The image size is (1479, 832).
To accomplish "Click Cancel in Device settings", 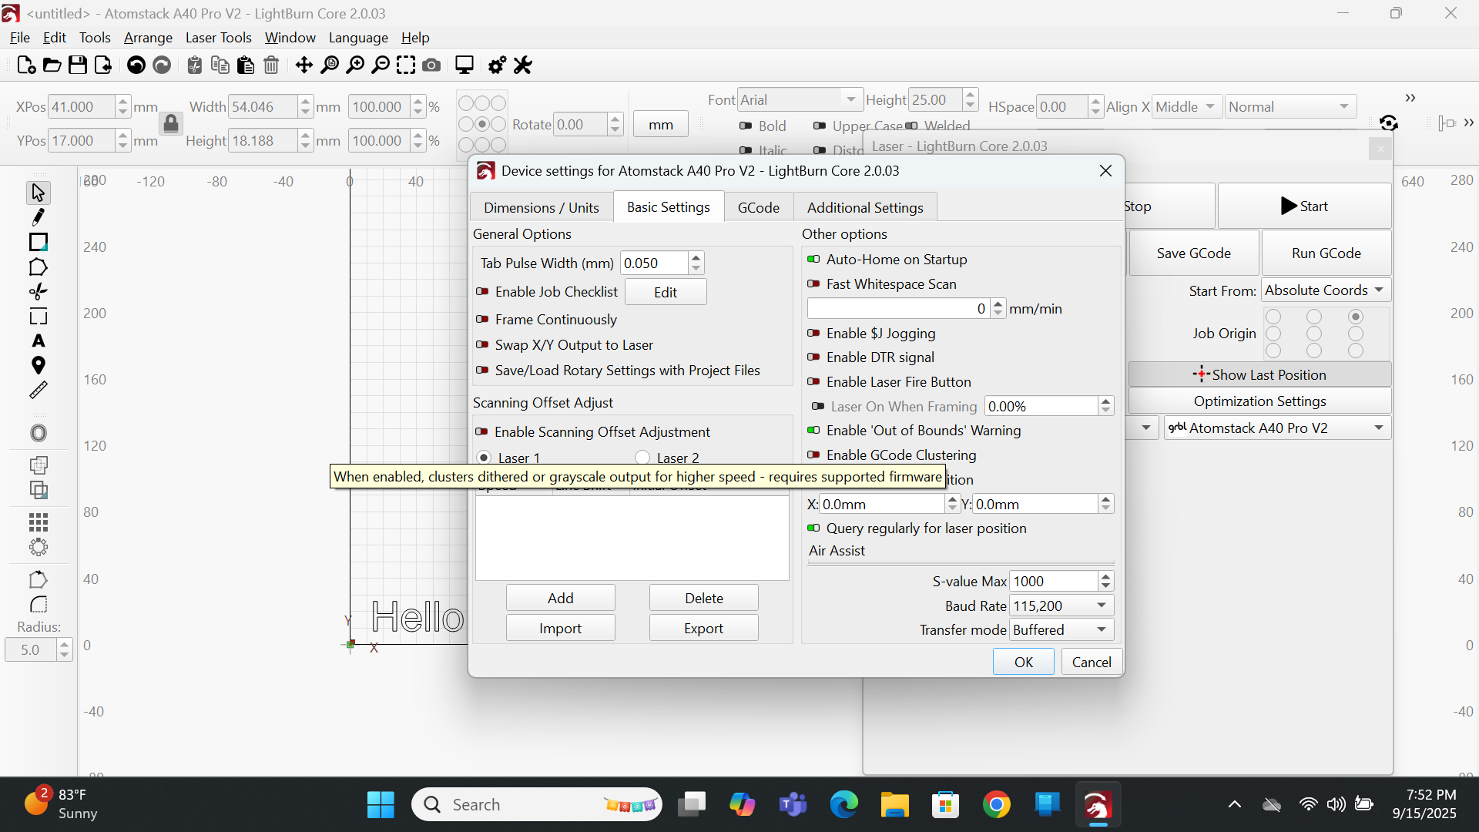I will [x=1091, y=662].
